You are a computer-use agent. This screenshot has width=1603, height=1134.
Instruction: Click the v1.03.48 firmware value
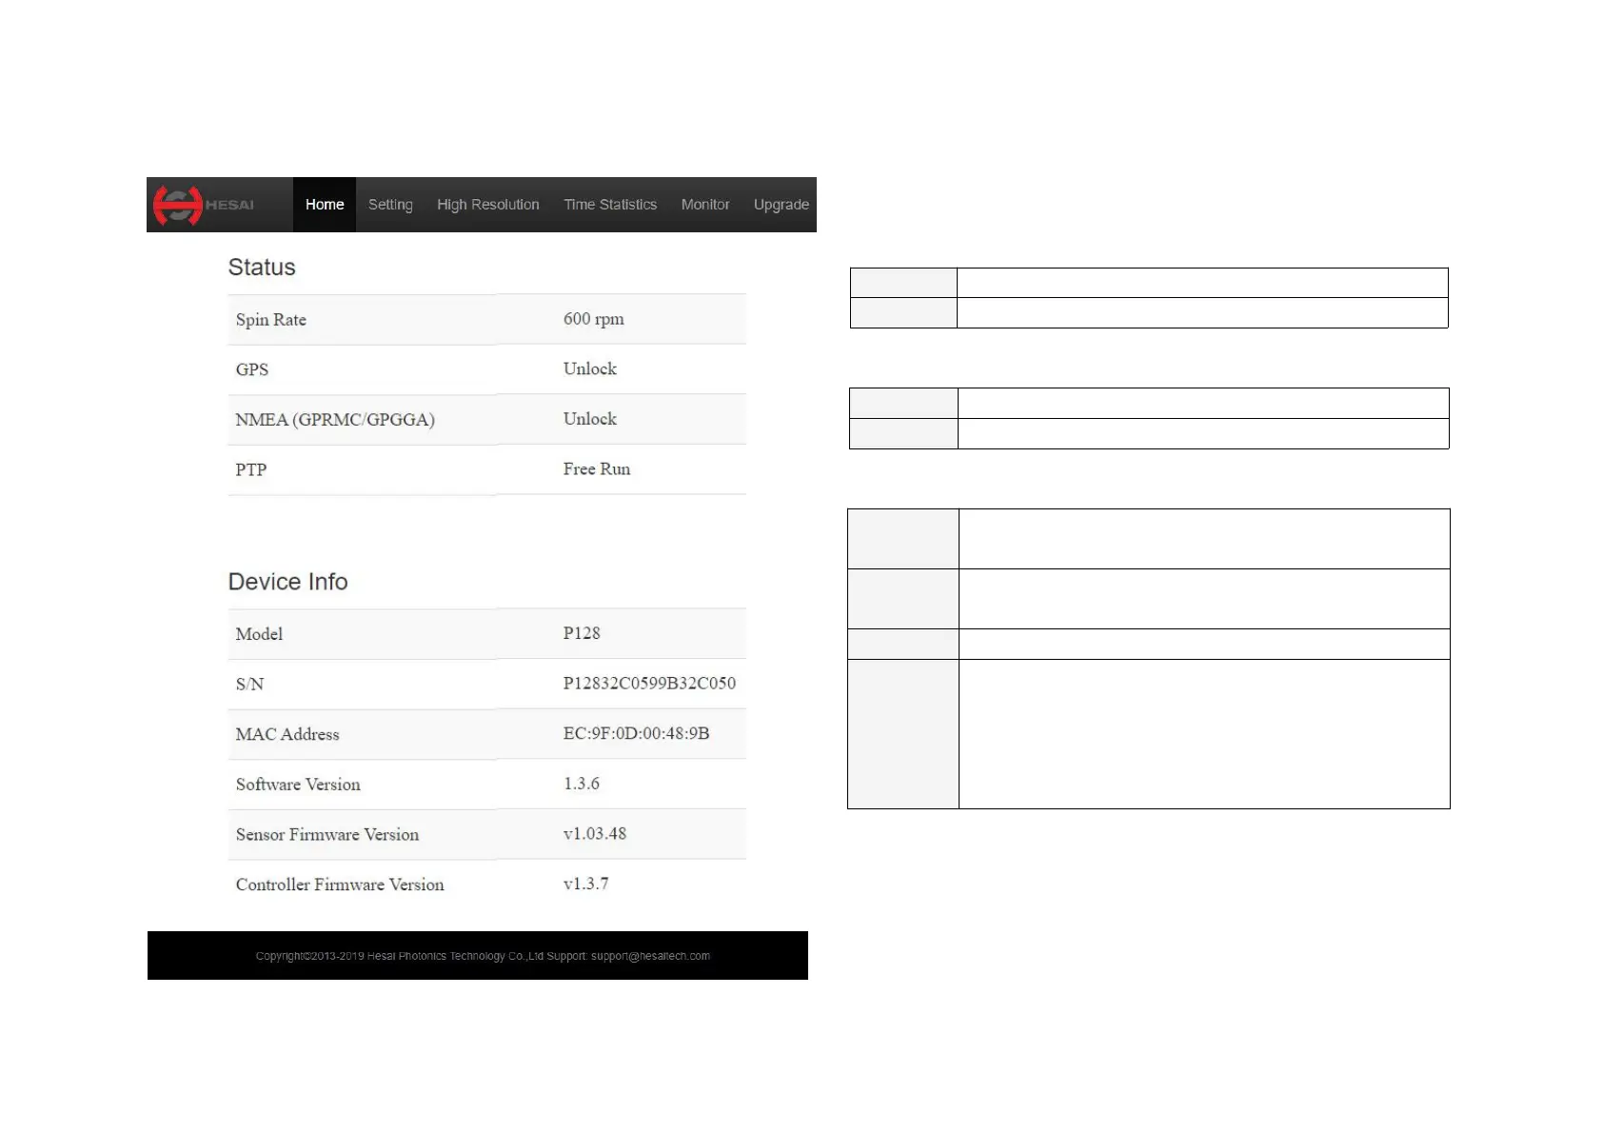click(x=595, y=833)
